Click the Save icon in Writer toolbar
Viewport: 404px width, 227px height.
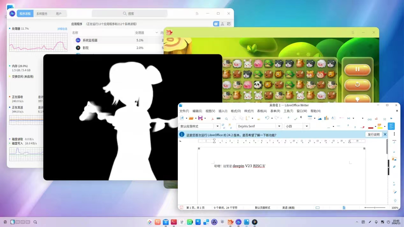click(200, 118)
